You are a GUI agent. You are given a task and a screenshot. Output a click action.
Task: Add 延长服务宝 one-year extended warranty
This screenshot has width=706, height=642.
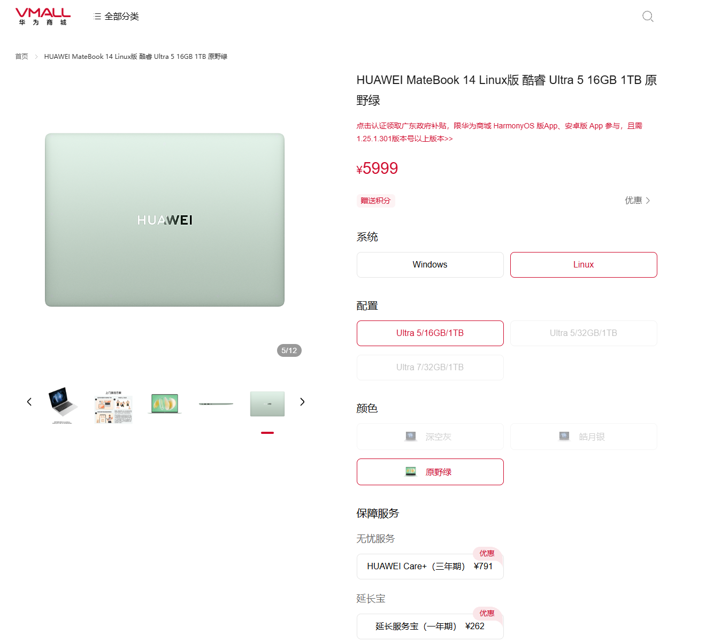430,626
